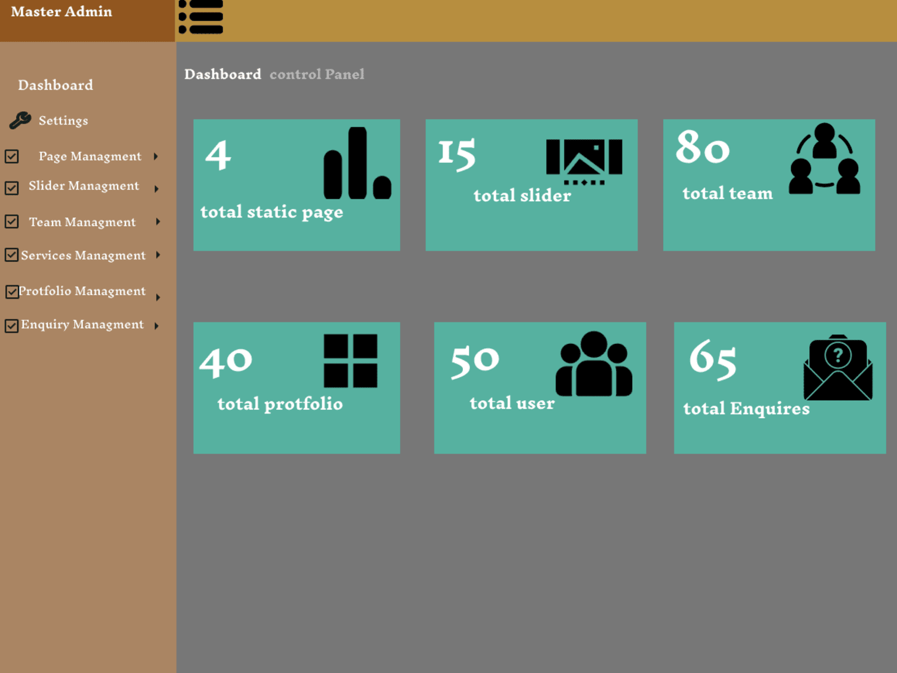This screenshot has height=673, width=897.
Task: Open the total static page label
Action: point(271,212)
